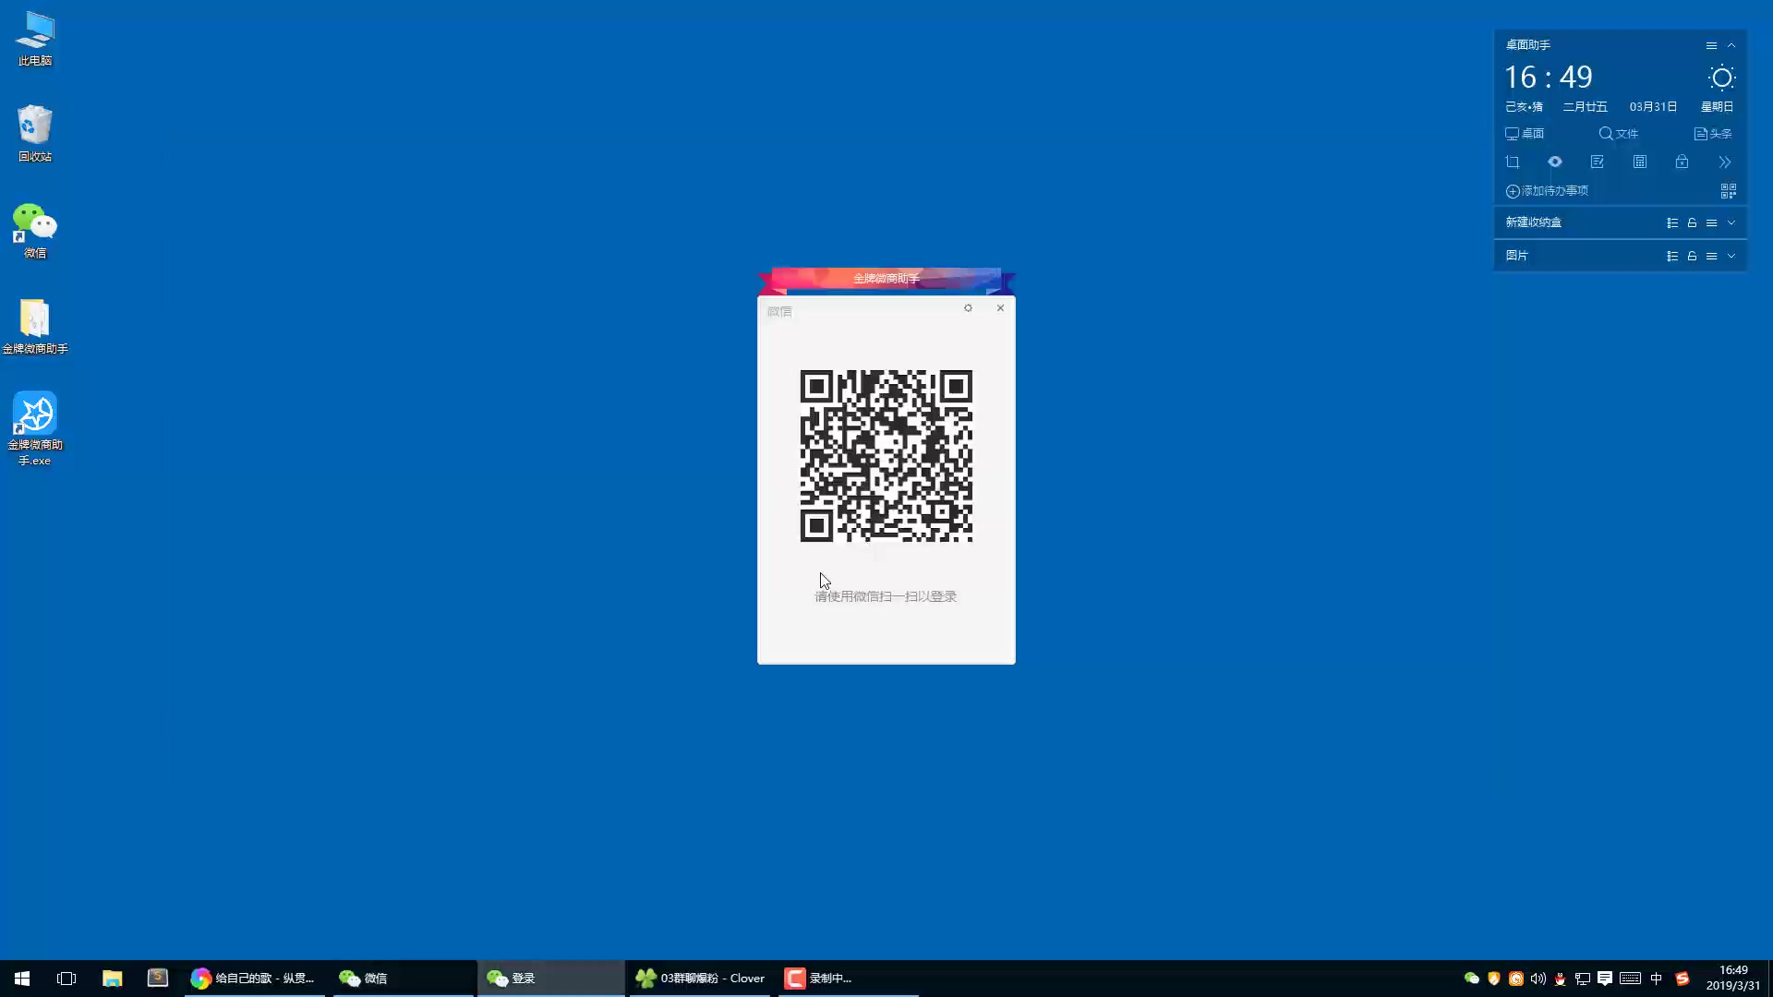Switch to 03群聊爆粉 - Clover taskbar item
Viewport: 1773px width, 997px height.
pos(700,979)
